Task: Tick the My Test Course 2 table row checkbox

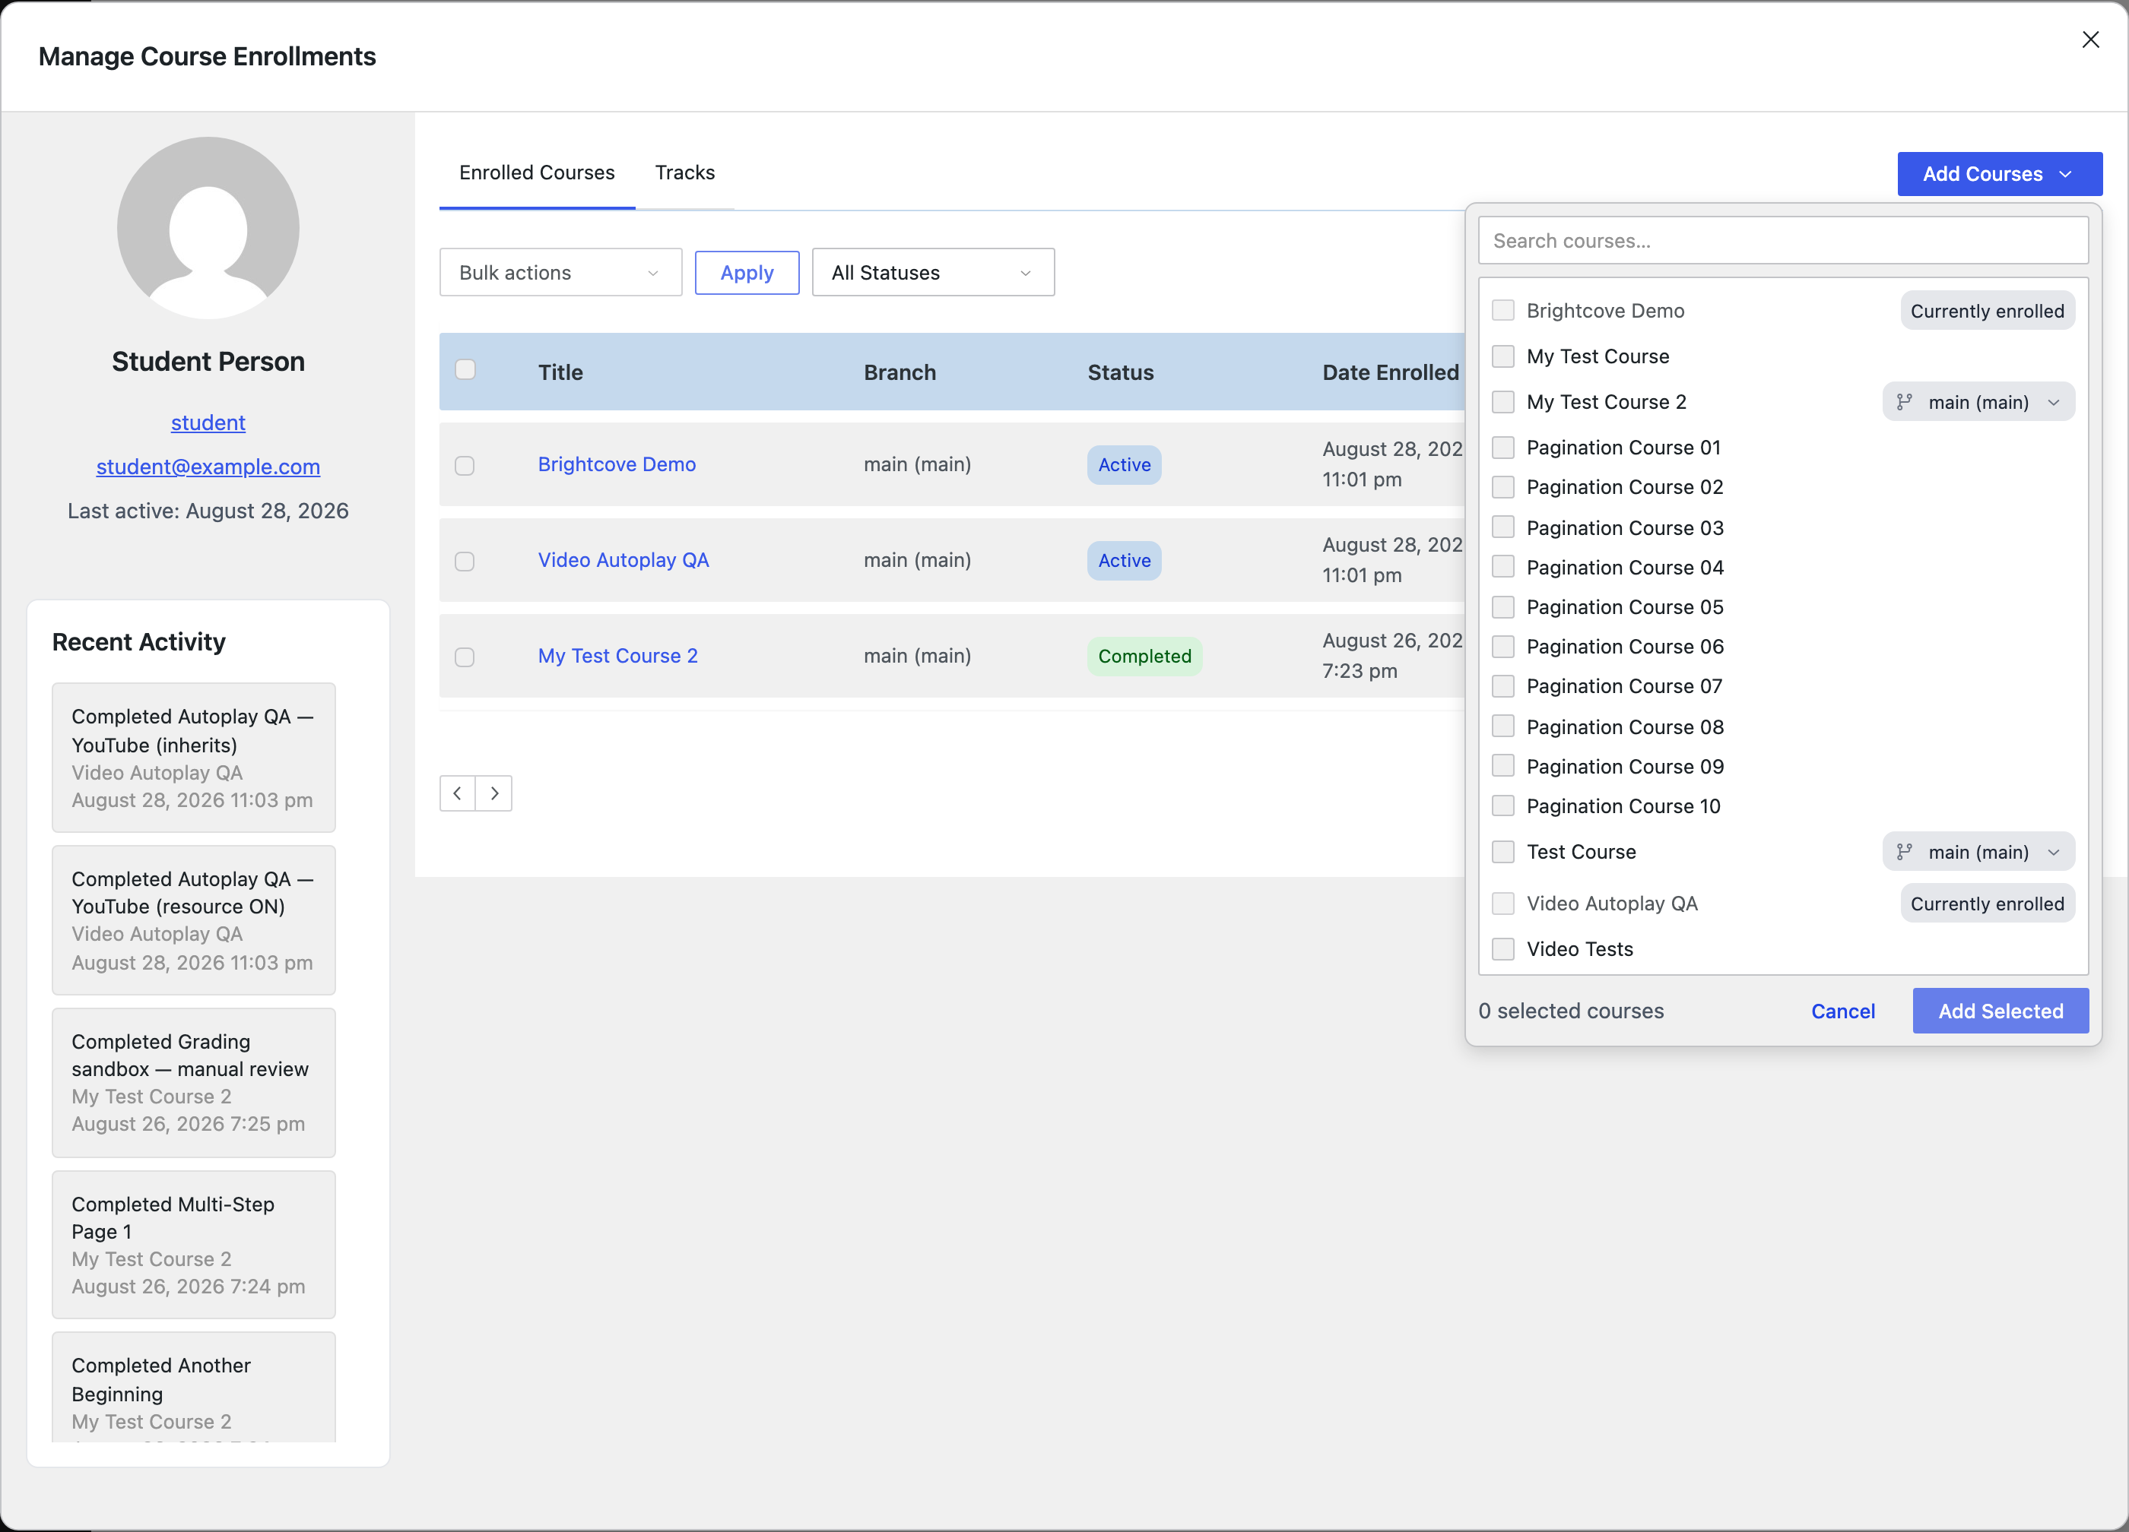Action: tap(465, 657)
